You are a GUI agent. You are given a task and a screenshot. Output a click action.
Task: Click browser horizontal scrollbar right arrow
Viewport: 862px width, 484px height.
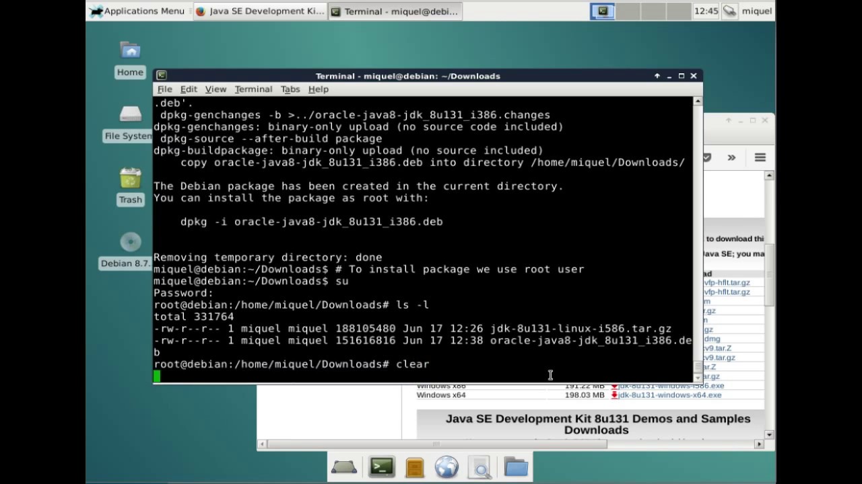pos(759,444)
